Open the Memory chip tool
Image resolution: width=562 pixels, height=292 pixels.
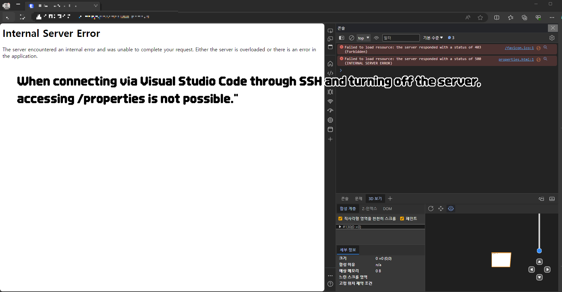click(330, 120)
